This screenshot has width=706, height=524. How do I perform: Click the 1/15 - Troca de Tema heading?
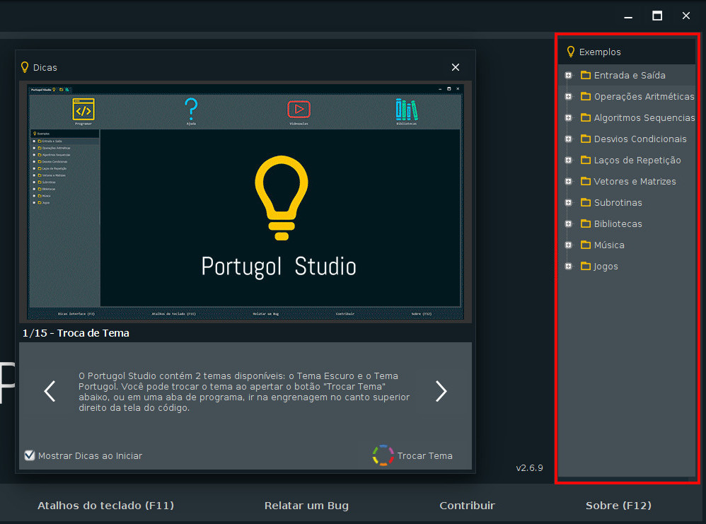point(76,332)
